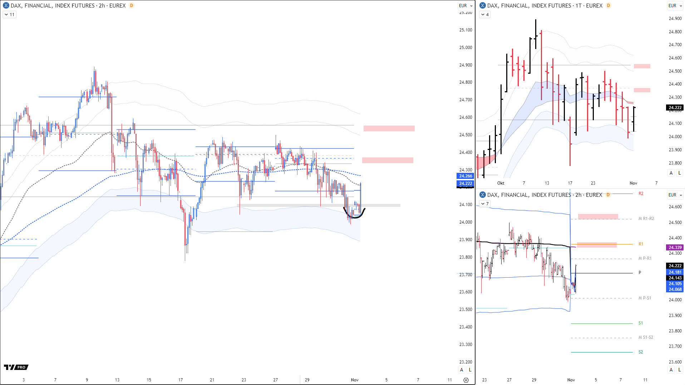Select the orange R1 pivot label
Image resolution: width=685 pixels, height=385 pixels.
tap(641, 244)
